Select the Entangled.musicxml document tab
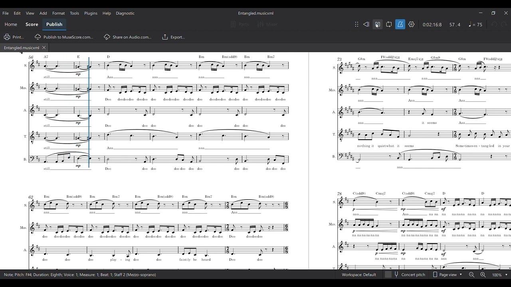 (x=22, y=48)
